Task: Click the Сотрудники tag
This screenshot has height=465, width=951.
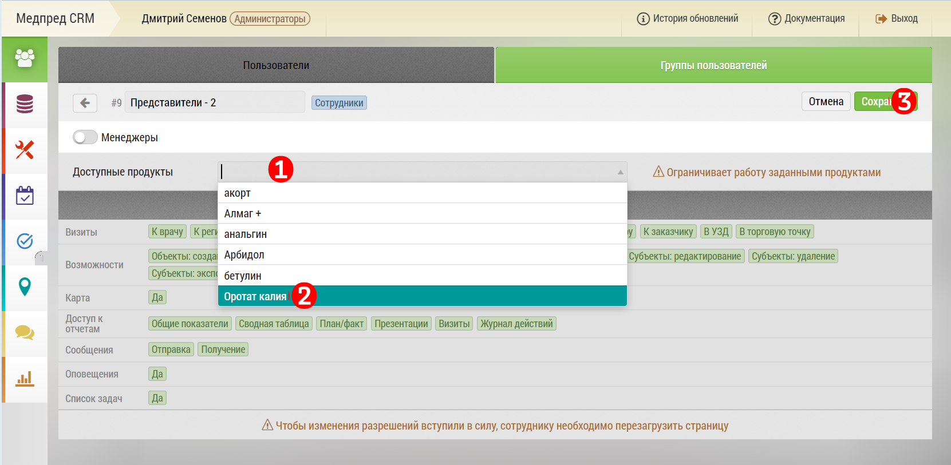Action: tap(339, 103)
